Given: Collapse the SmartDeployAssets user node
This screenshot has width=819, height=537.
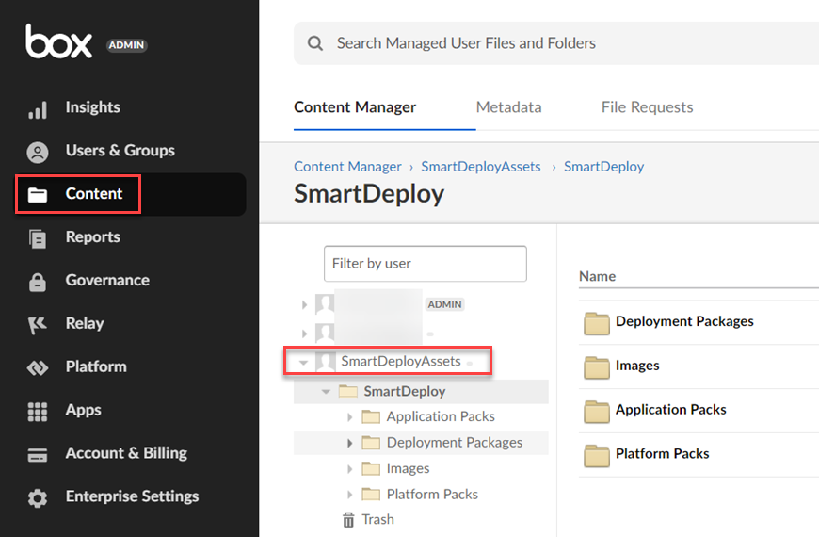Looking at the screenshot, I should pyautogui.click(x=303, y=362).
